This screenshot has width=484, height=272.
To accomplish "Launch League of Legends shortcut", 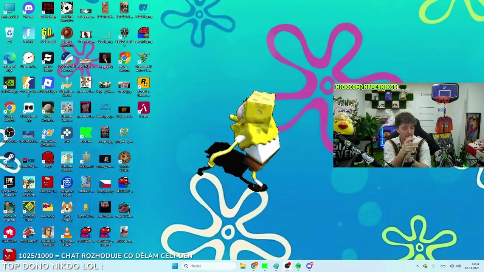I will [9, 212].
